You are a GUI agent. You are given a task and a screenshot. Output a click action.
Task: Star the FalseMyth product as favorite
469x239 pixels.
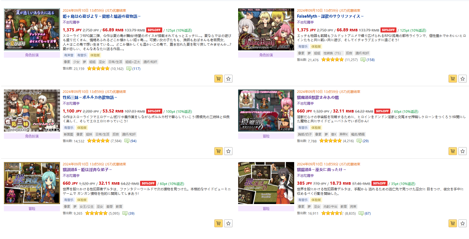(x=463, y=79)
